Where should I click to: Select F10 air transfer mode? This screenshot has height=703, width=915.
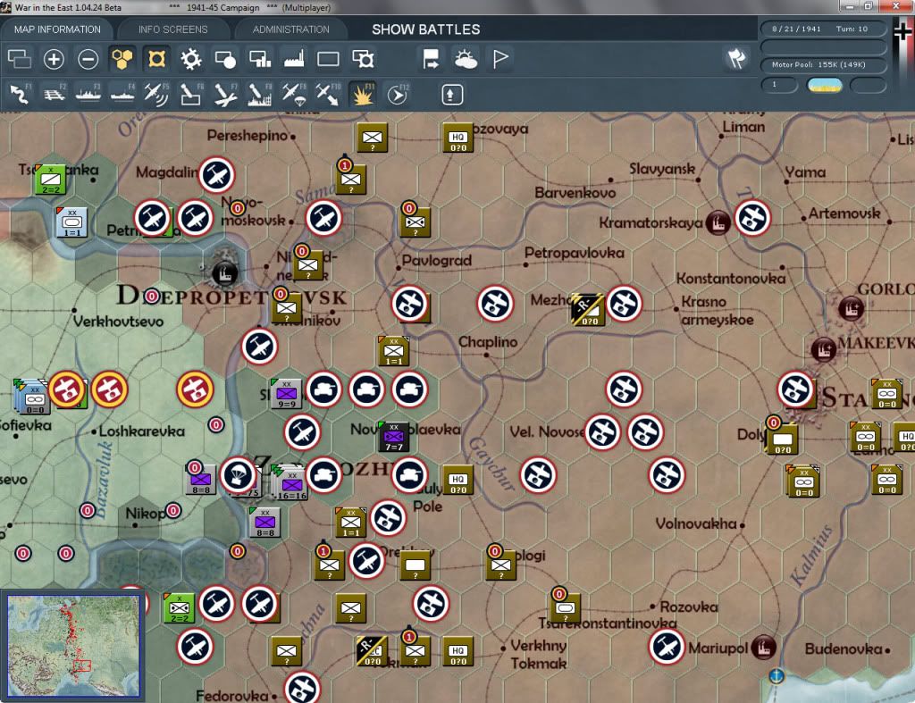(x=328, y=95)
